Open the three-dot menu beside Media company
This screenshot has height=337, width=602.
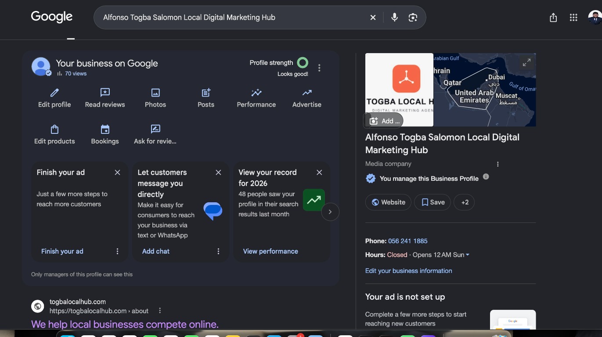tap(498, 164)
